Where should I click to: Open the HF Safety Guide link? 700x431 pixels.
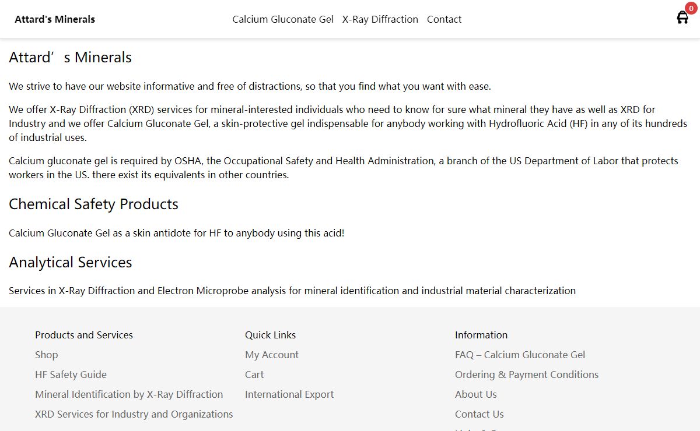click(x=71, y=375)
